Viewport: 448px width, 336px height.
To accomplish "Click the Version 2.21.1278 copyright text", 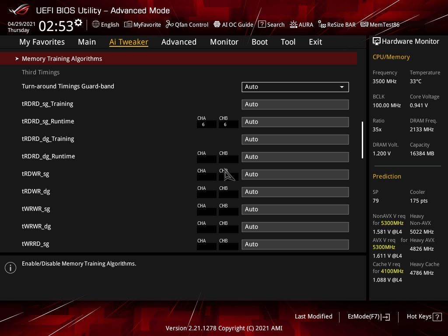I will tap(224, 328).
